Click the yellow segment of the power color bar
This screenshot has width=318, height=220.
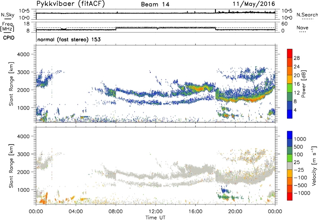(290, 79)
